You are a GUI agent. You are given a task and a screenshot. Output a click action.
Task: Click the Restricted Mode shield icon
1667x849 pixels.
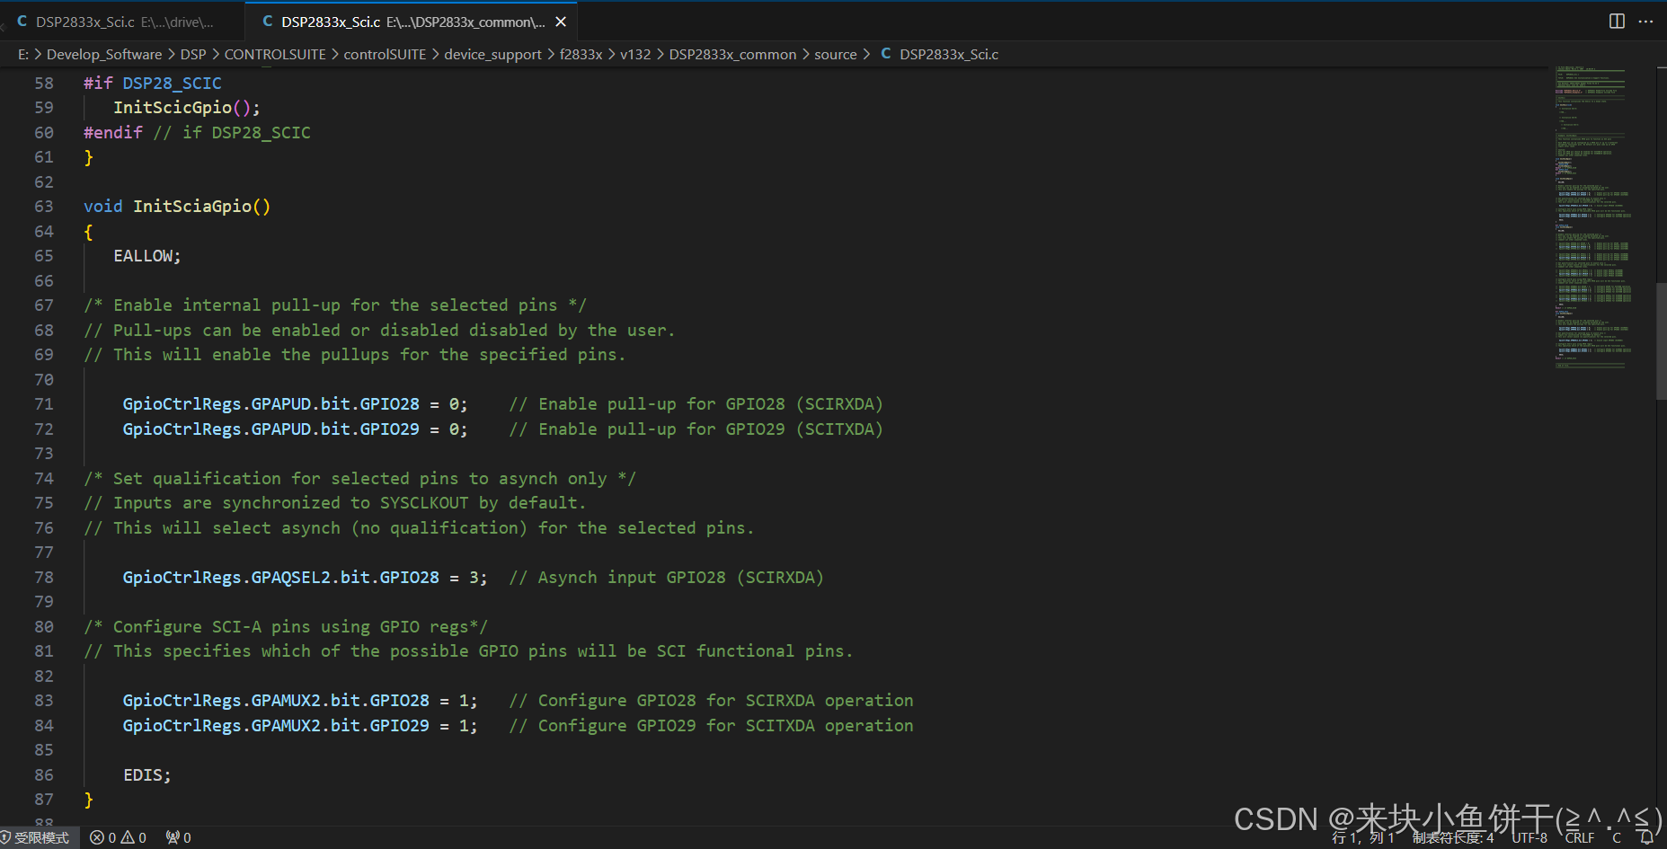[7, 836]
